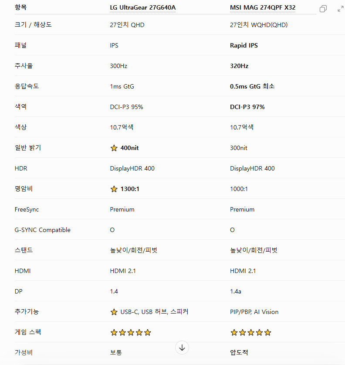Click the 300nit brightness value
Viewport: 345px width, 365px height.
click(239, 148)
